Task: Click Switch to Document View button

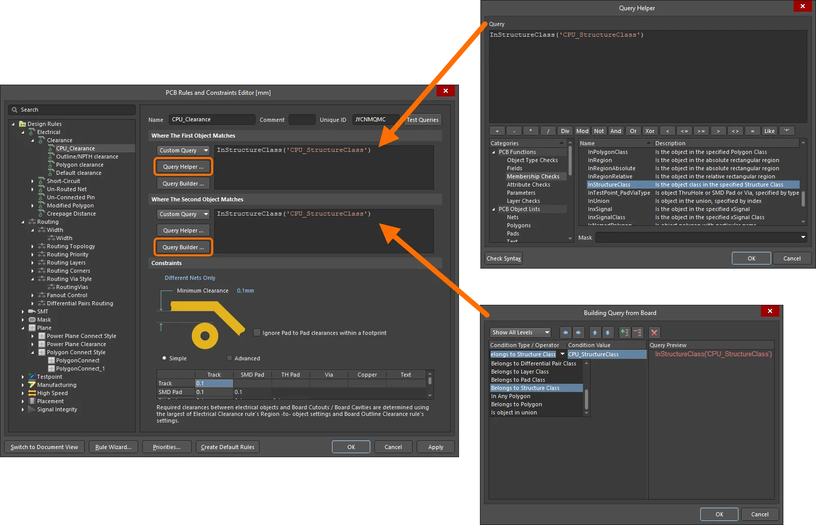Action: [x=44, y=447]
